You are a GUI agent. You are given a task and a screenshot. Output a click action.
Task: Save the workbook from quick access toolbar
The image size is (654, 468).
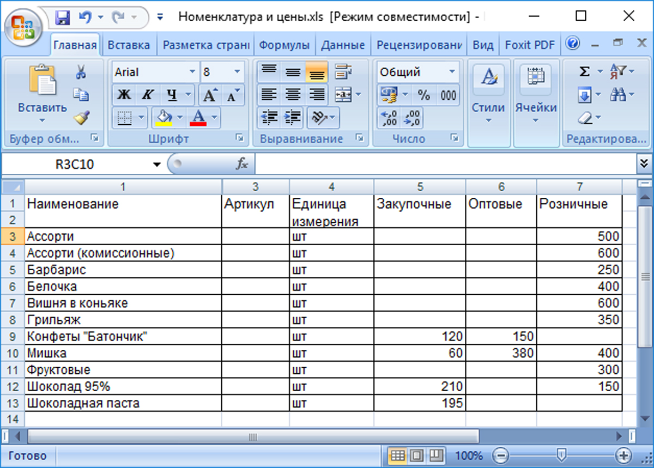(63, 17)
